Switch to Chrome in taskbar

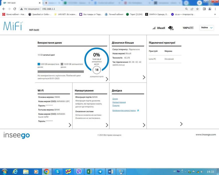pos(47,171)
